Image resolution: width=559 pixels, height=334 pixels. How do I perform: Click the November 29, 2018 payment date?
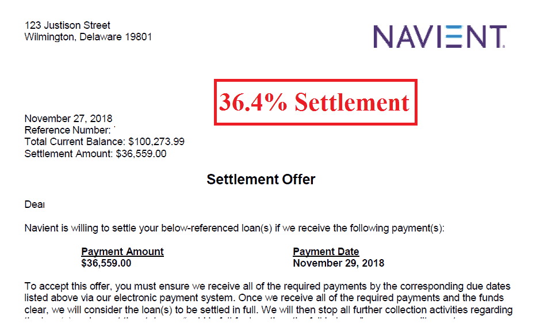339,263
